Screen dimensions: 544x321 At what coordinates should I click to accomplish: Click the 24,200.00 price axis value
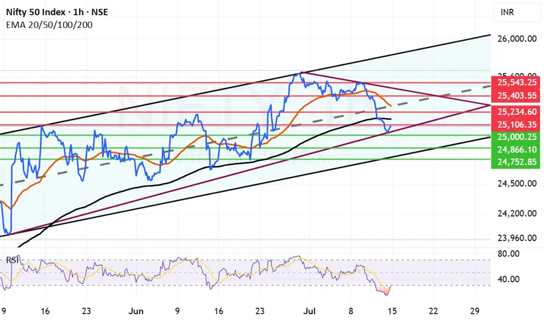click(517, 213)
